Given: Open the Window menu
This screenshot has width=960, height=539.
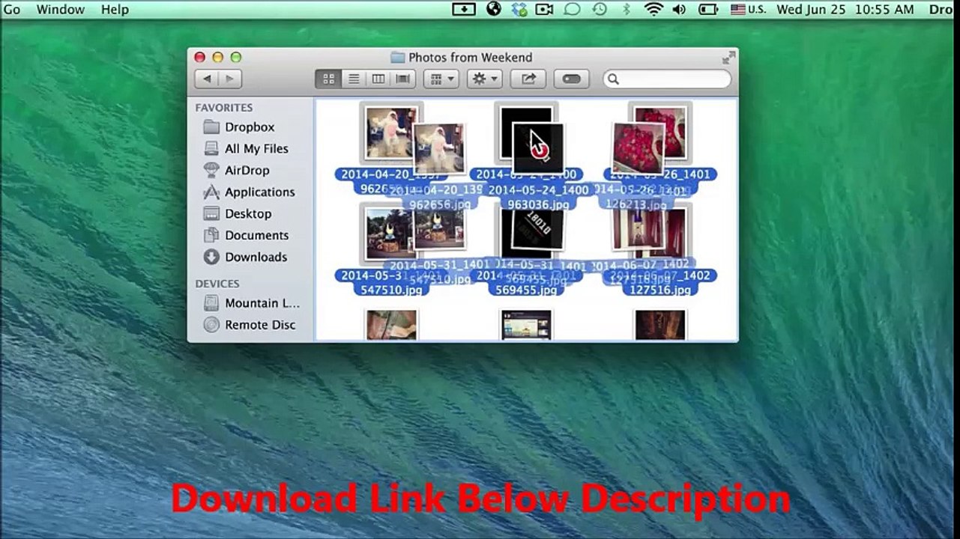Looking at the screenshot, I should pyautogui.click(x=61, y=10).
